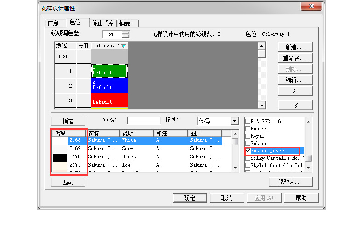Switch to the 信息 tab
This screenshot has width=363, height=234.
[x=53, y=23]
